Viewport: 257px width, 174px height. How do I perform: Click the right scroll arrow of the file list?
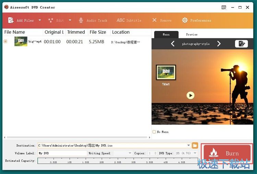pos(149,137)
